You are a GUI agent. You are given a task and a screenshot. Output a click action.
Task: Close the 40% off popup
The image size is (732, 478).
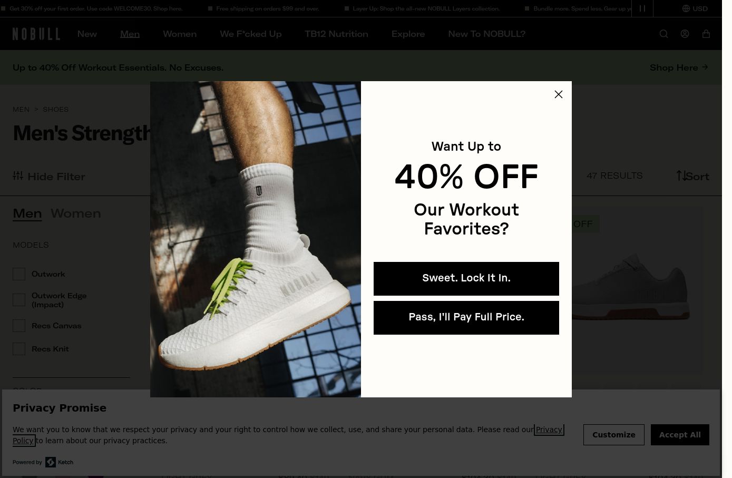pos(559,94)
